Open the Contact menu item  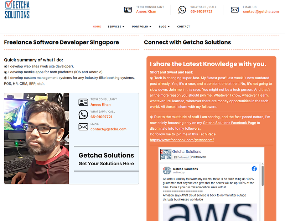click(183, 27)
